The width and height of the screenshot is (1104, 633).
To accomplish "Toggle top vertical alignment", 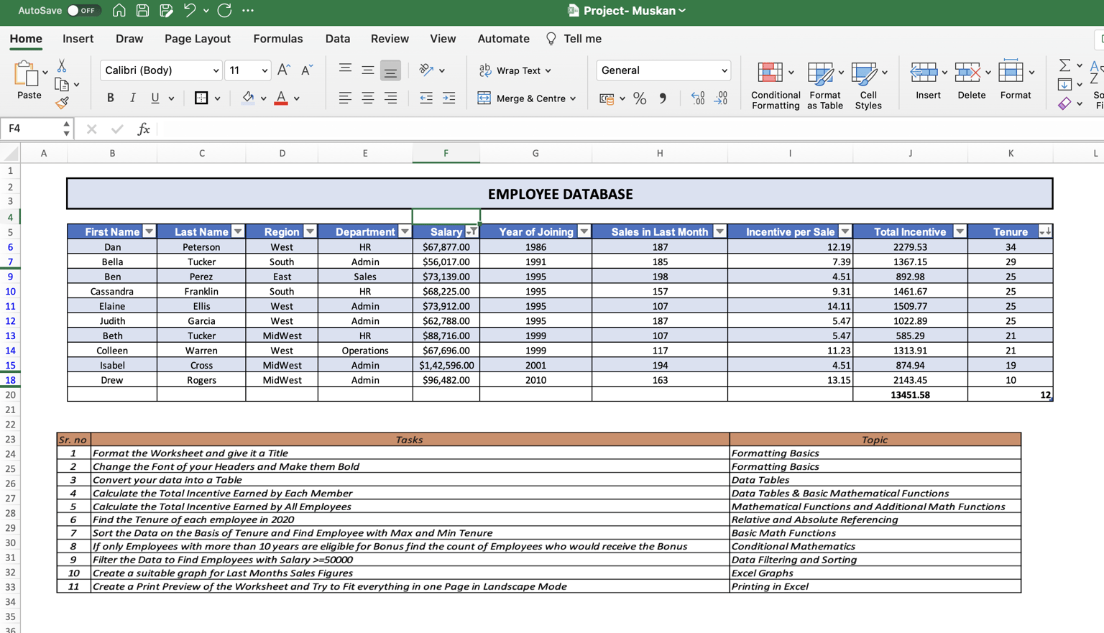I will click(x=345, y=70).
